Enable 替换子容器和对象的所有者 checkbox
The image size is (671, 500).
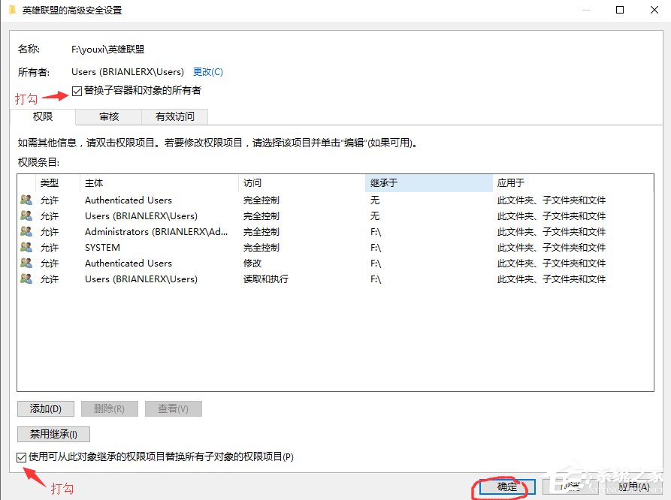pos(76,91)
